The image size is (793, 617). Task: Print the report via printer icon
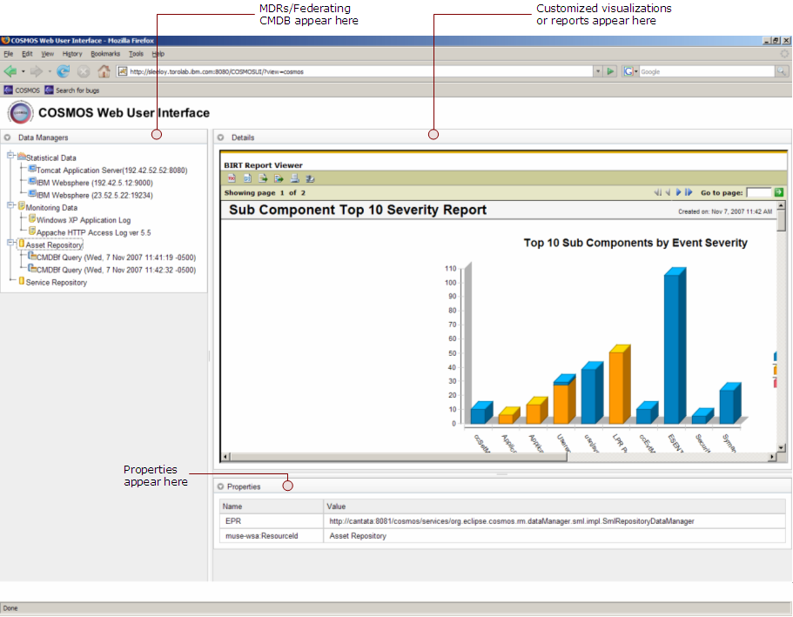tap(294, 178)
